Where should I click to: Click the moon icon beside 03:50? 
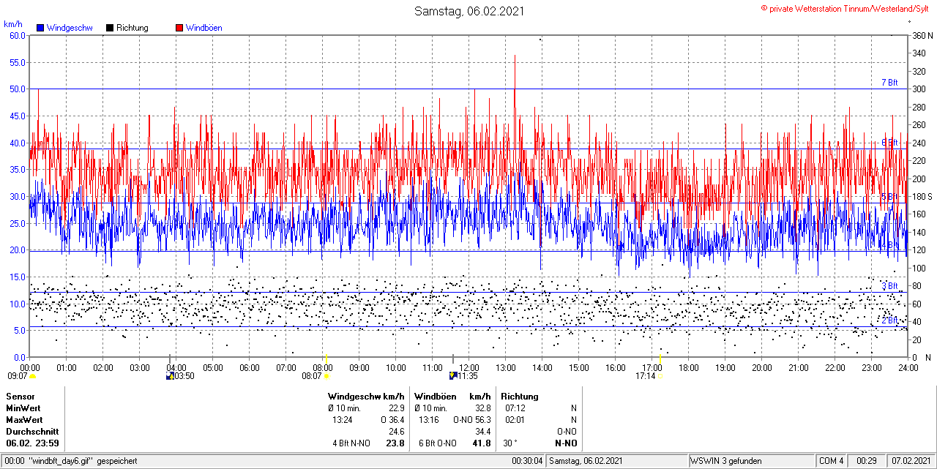[x=170, y=376]
